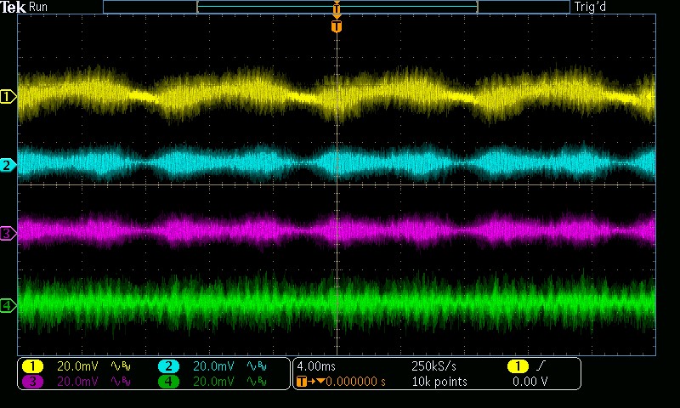
Task: Click channel 1 badge in readout bar
Action: coord(32,366)
